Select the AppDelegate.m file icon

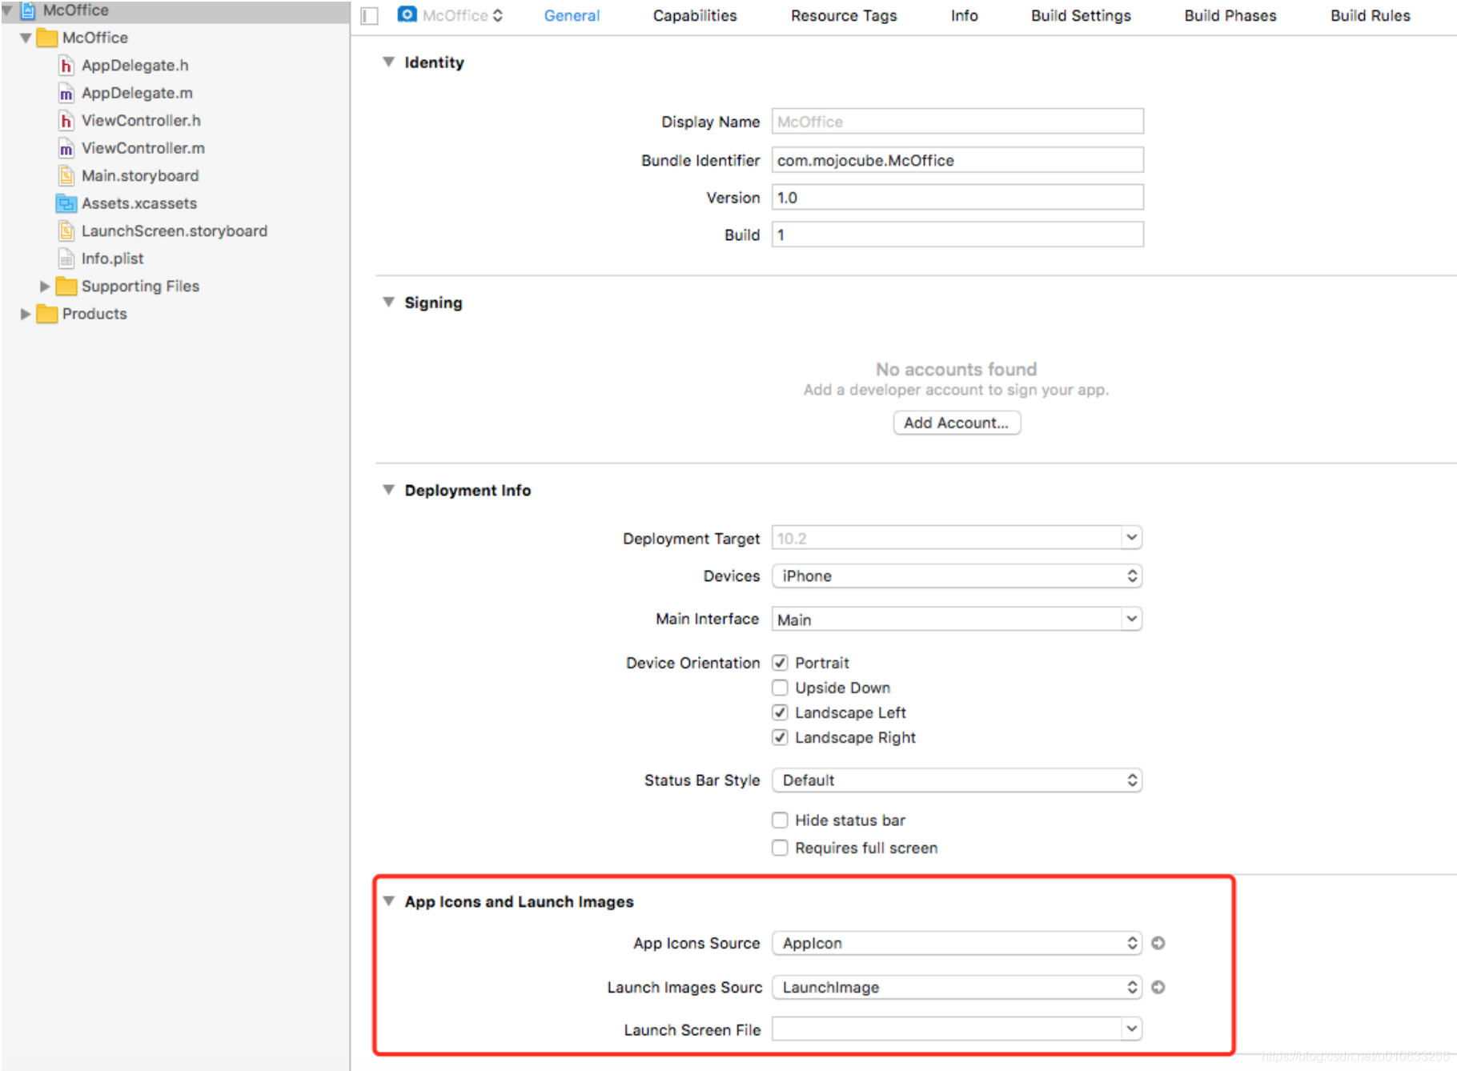coord(66,94)
